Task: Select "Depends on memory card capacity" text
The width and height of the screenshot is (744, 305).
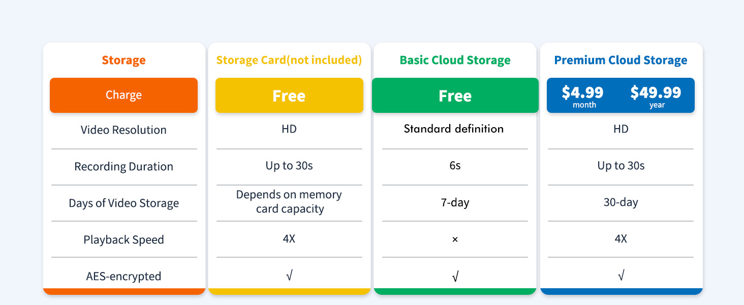Action: point(289,202)
